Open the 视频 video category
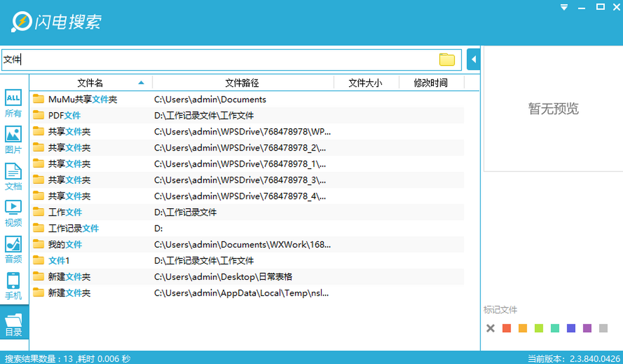The image size is (623, 364). pos(13,212)
